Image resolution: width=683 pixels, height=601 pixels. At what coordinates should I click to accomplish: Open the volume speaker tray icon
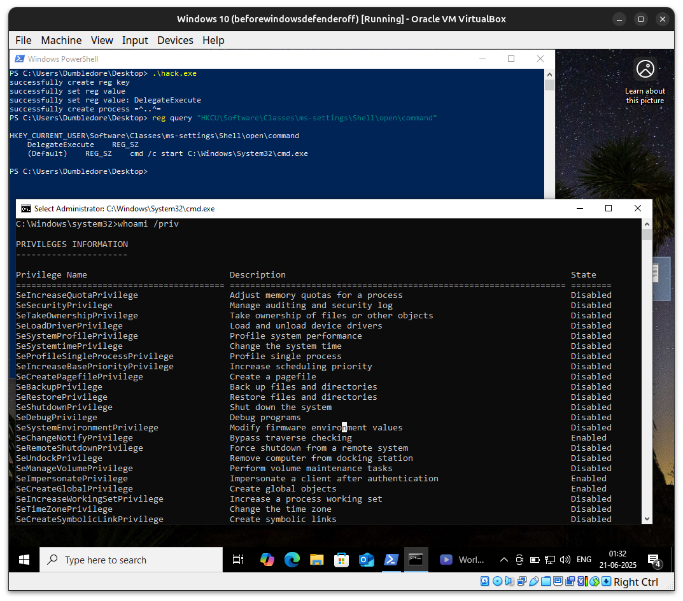pos(565,560)
